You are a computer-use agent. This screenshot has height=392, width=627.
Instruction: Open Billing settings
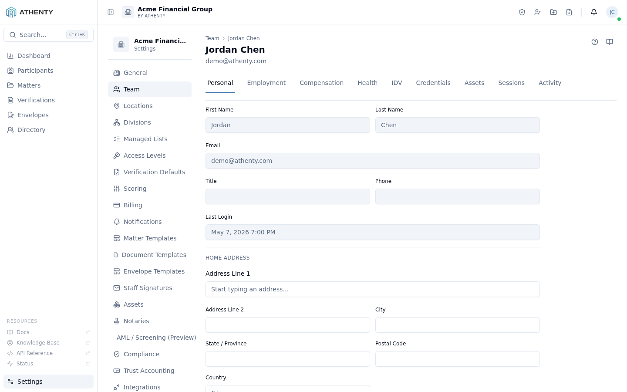tap(150, 205)
